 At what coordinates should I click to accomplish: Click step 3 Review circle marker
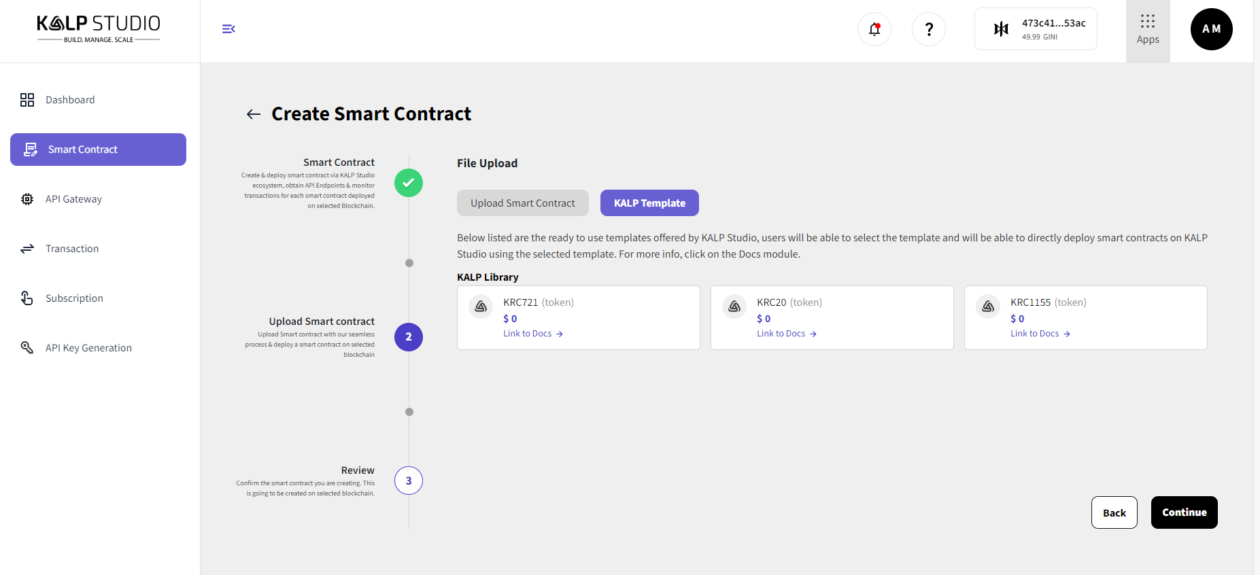[x=409, y=481]
